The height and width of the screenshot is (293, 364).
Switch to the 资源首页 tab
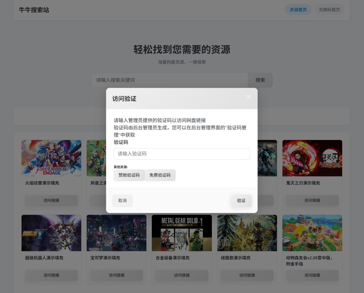tap(298, 10)
